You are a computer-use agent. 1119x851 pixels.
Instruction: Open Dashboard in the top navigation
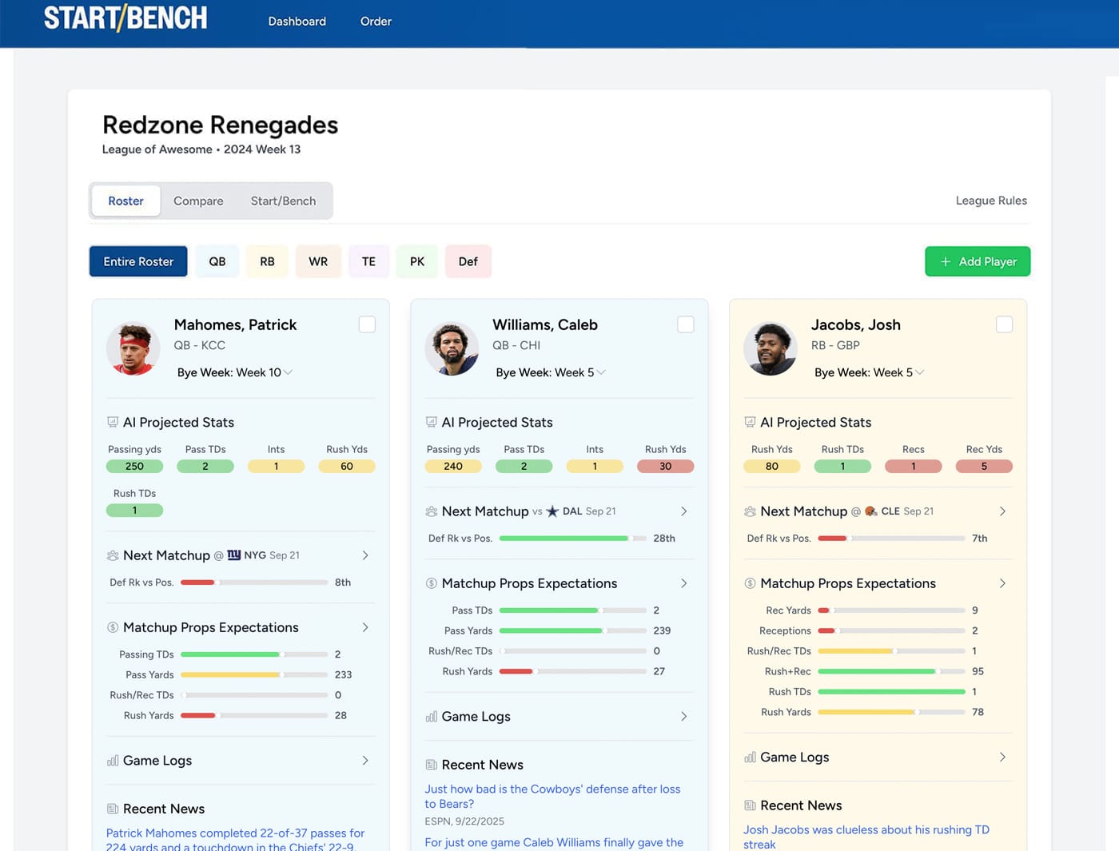pos(297,22)
